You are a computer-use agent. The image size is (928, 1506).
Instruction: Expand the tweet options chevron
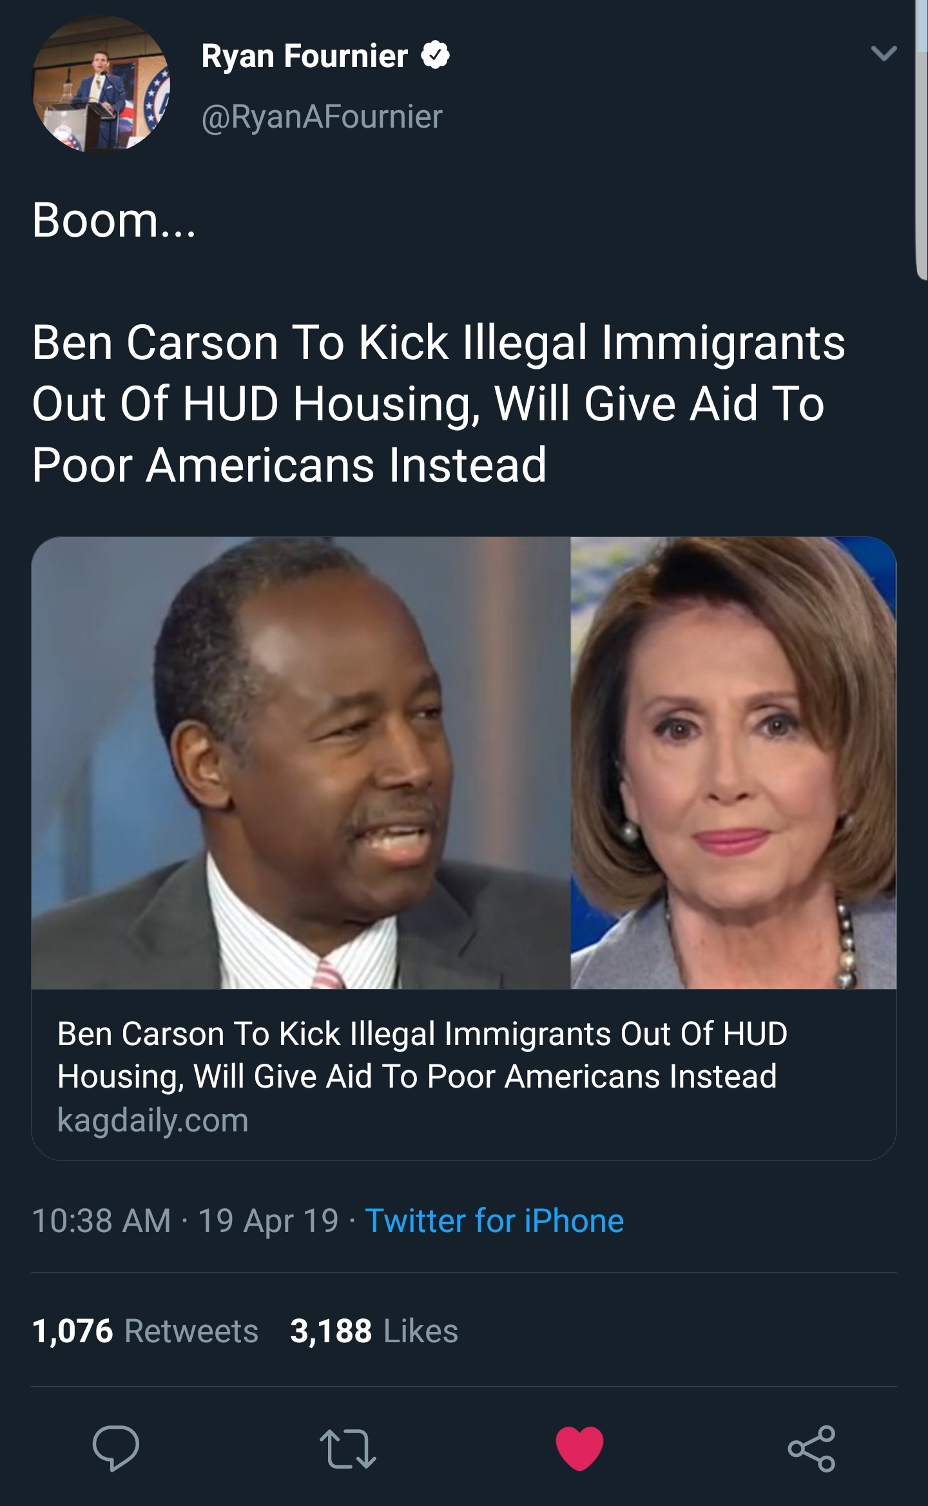point(884,54)
